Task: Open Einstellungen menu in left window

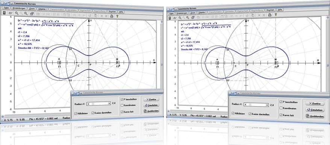Action: point(19,8)
